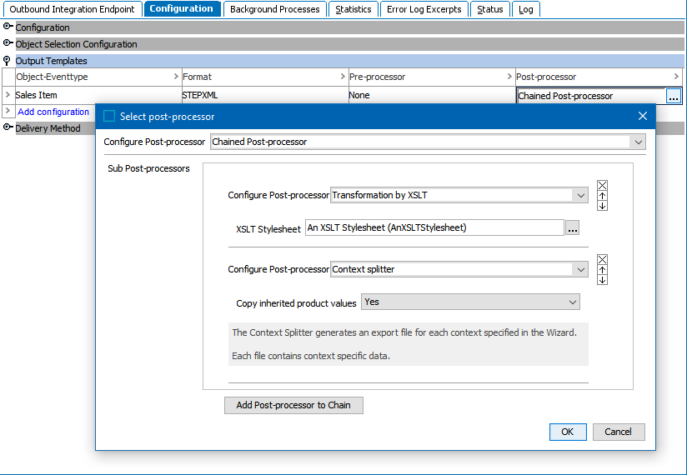The image size is (687, 475).
Task: Click Add Post-processor to Chain button
Action: (293, 406)
